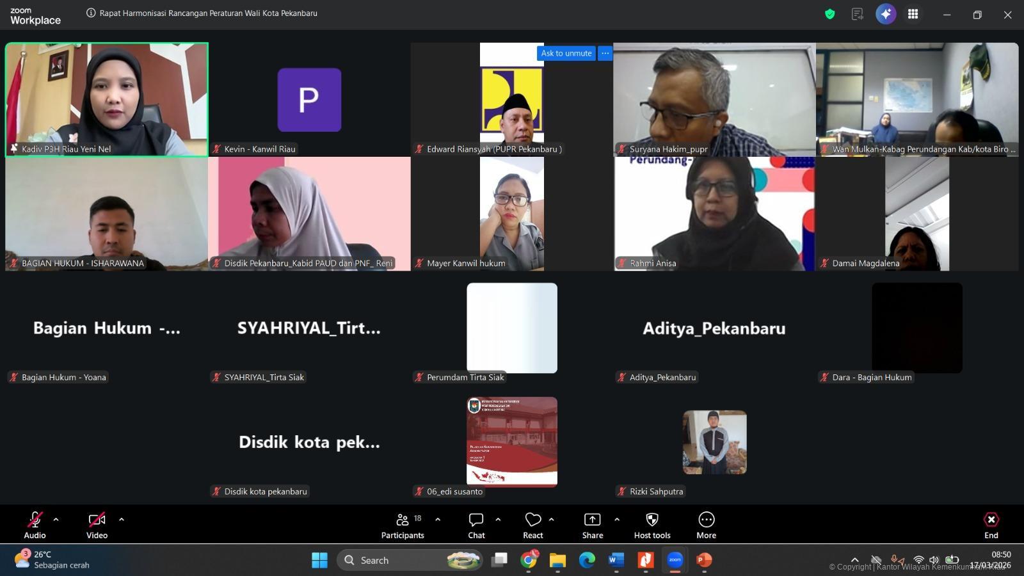This screenshot has height=576, width=1024.
Task: Click the React heart icon
Action: click(532, 525)
